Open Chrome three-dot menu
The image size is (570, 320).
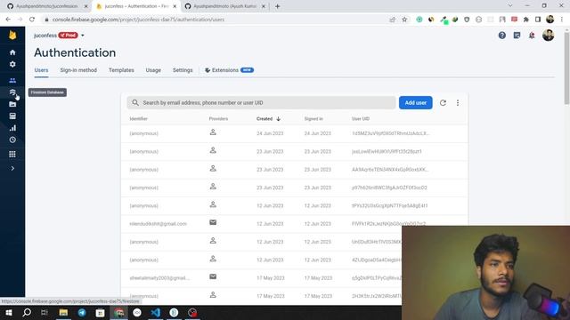click(x=562, y=20)
